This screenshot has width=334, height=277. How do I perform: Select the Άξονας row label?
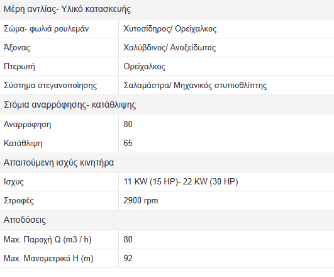coord(17,48)
